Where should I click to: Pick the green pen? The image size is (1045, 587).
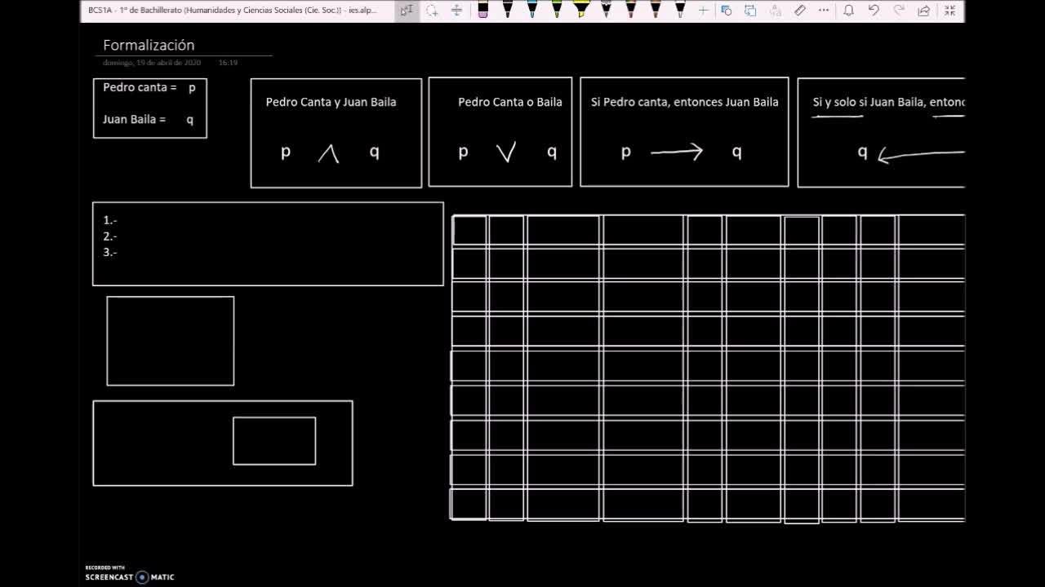556,10
